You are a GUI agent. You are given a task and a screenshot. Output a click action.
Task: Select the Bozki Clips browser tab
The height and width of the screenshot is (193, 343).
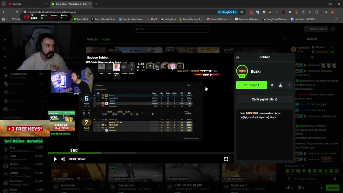coord(71,4)
